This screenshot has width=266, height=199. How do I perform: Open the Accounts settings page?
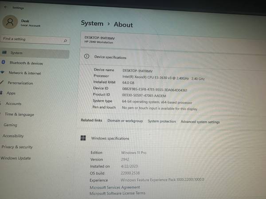(13, 103)
